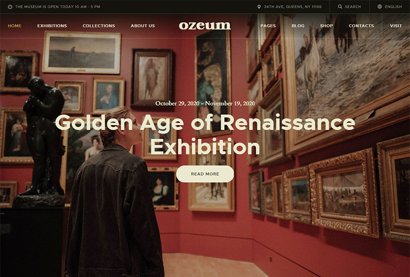The width and height of the screenshot is (410, 277).
Task: Click the clock icon beside opening hours
Action: [x=10, y=7]
